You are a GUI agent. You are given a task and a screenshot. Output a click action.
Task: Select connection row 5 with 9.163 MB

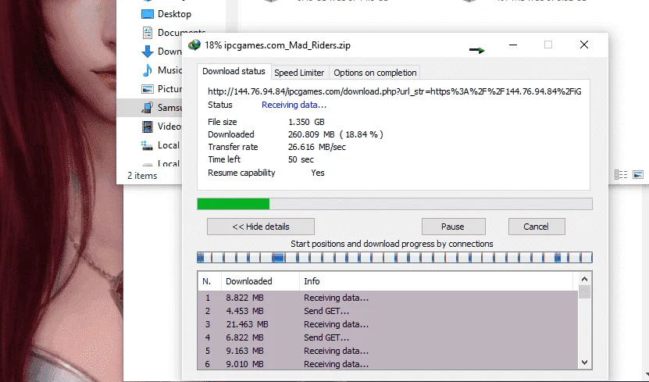tap(388, 351)
